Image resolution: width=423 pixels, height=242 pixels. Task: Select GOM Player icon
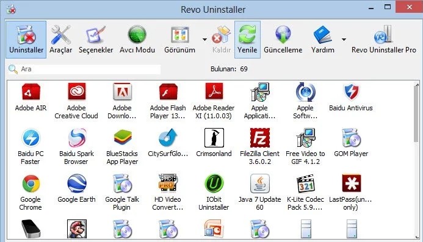coord(351,138)
